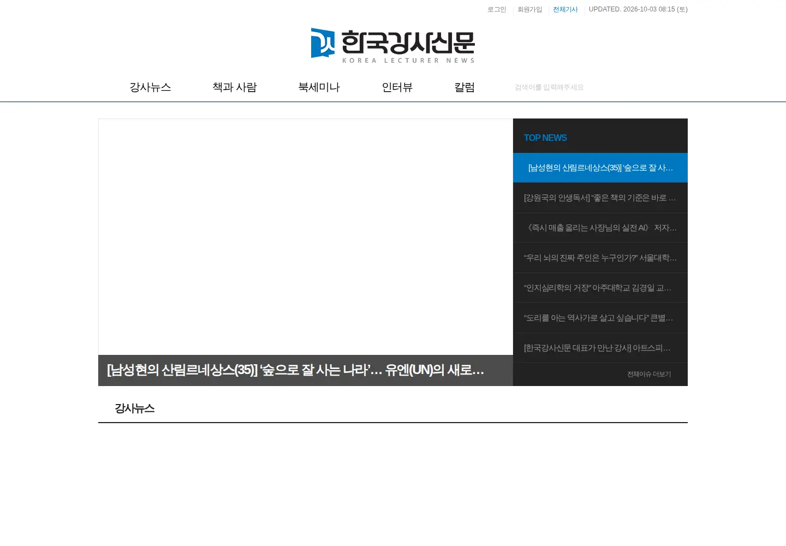Screen dimensions: 786x546
Task: Click the main slide headline caption
Action: coord(306,370)
